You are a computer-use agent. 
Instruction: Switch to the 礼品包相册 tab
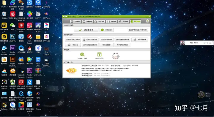point(99,21)
